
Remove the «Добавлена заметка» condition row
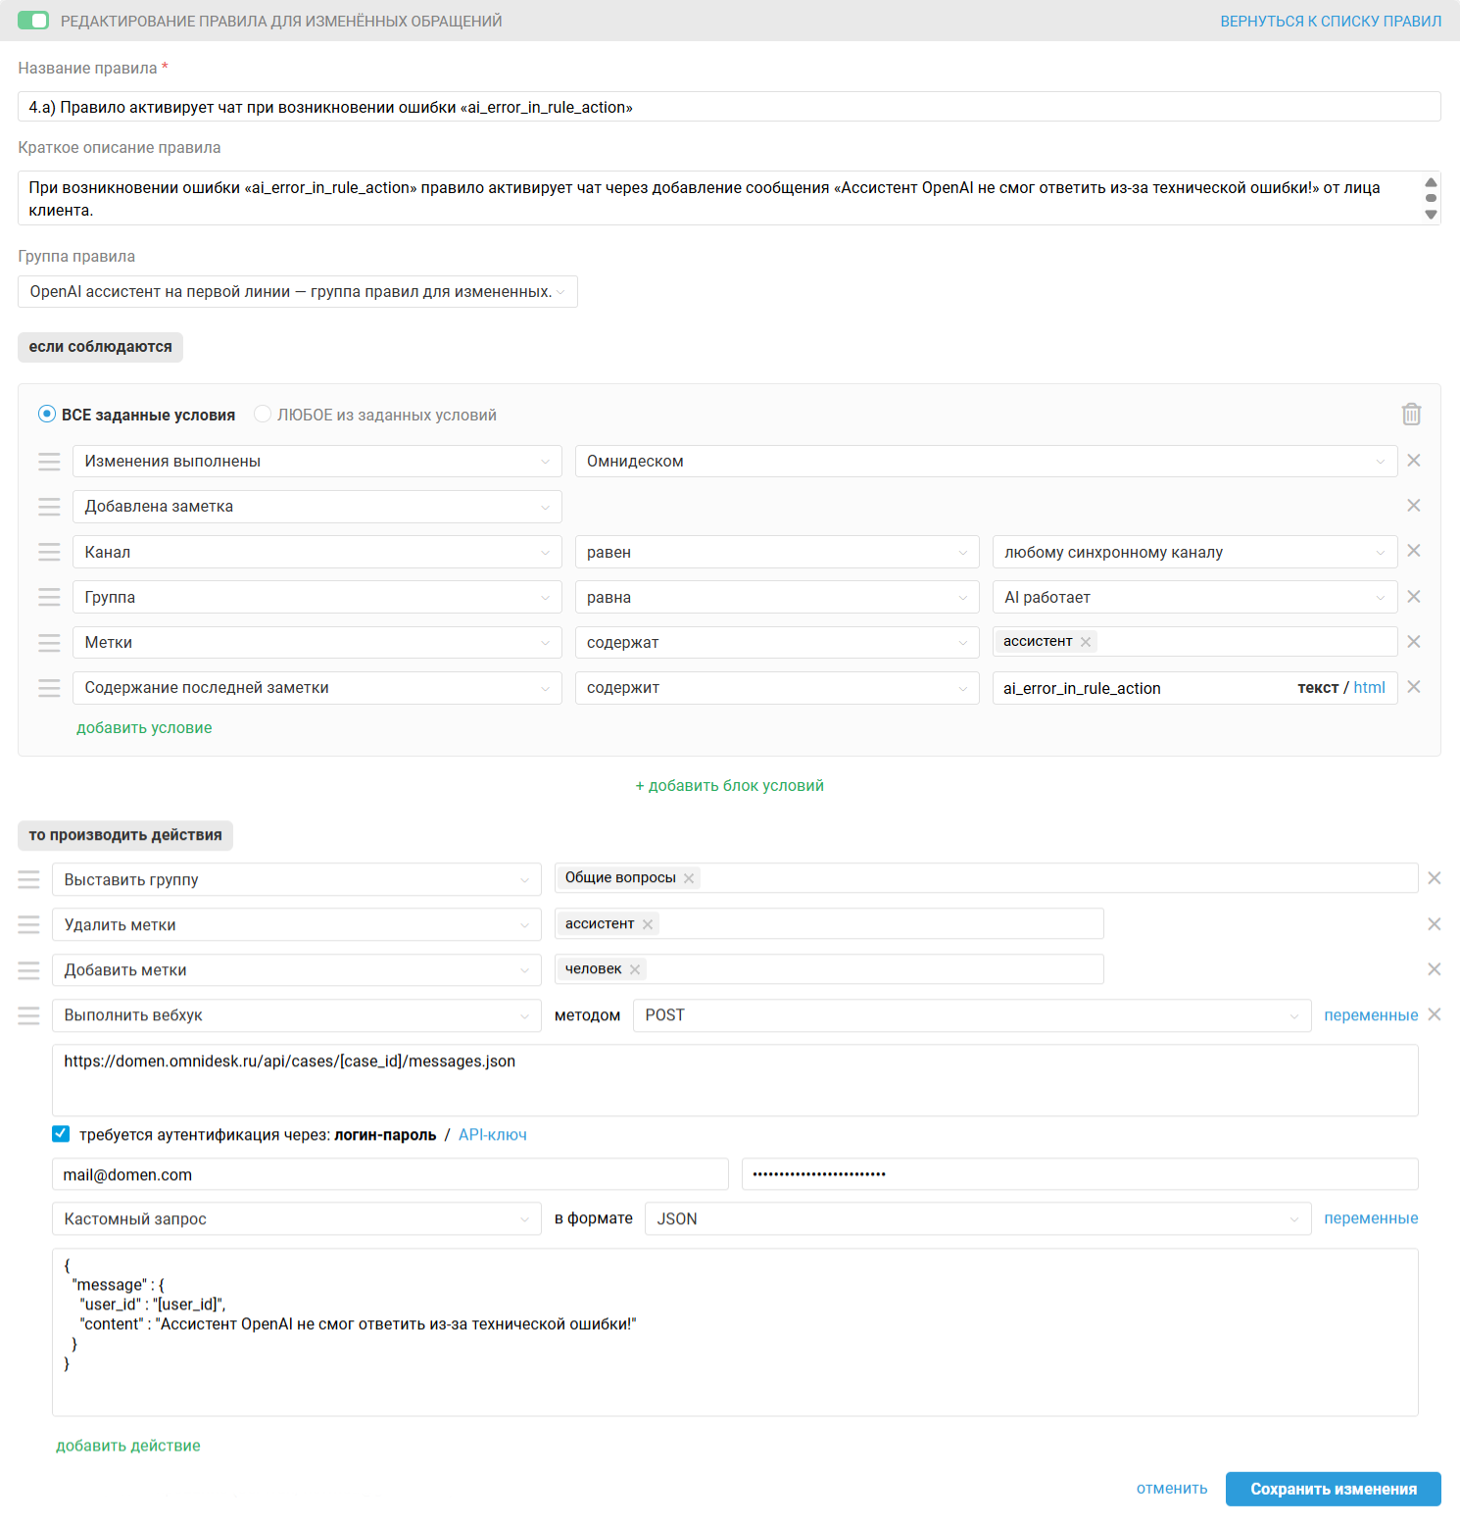tap(1414, 506)
